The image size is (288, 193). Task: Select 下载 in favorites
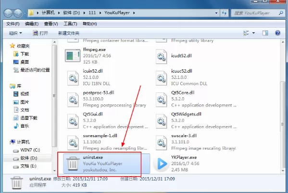tap(21, 54)
